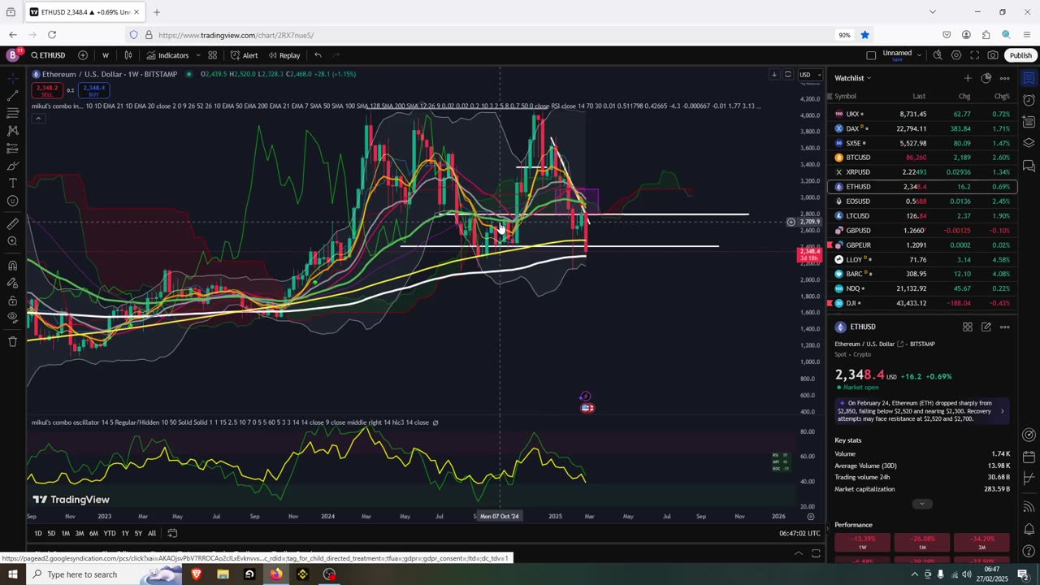The height and width of the screenshot is (585, 1040).
Task: Open Brave browser from the taskbar
Action: (196, 574)
